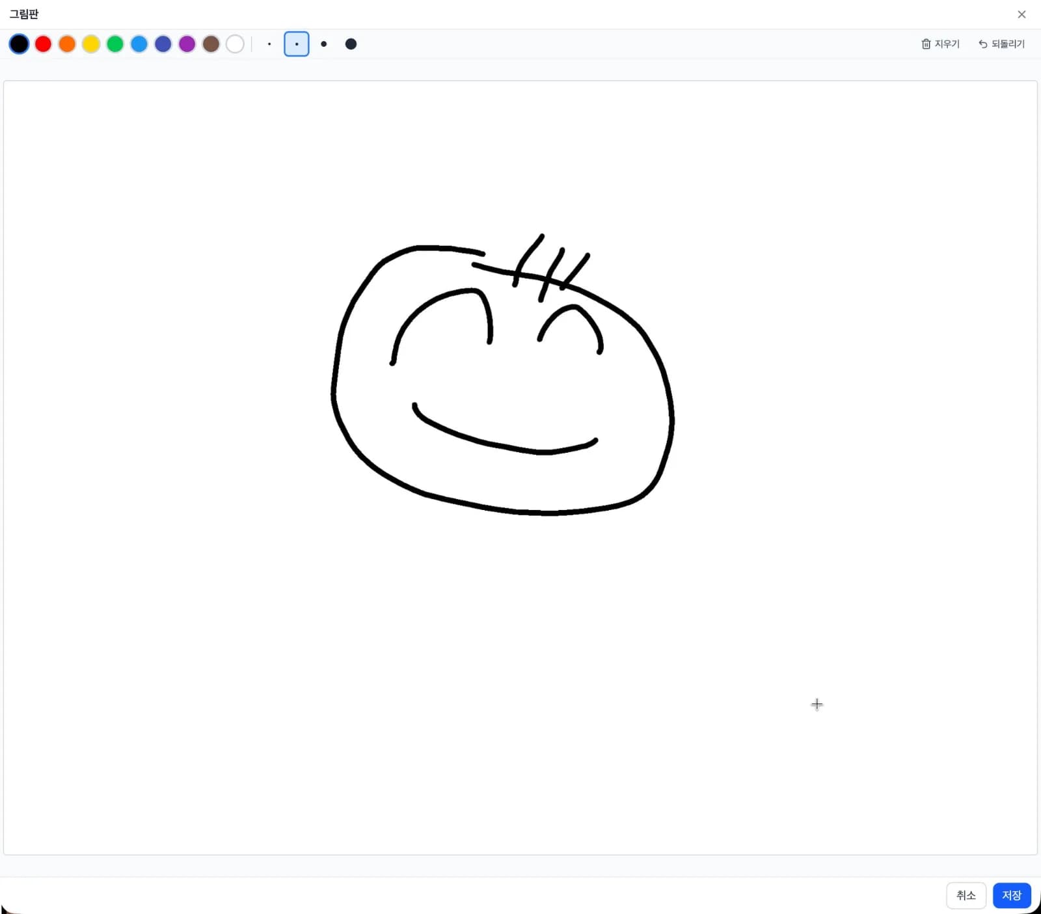Select the thinnest brush size dot
1041x914 pixels.
269,44
